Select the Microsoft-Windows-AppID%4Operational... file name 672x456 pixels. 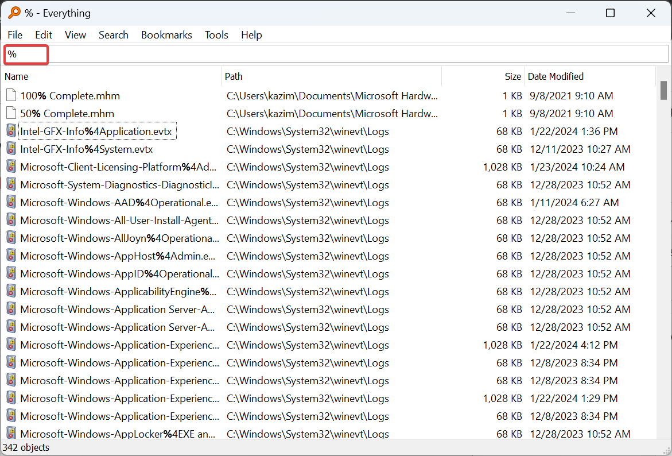click(x=119, y=274)
